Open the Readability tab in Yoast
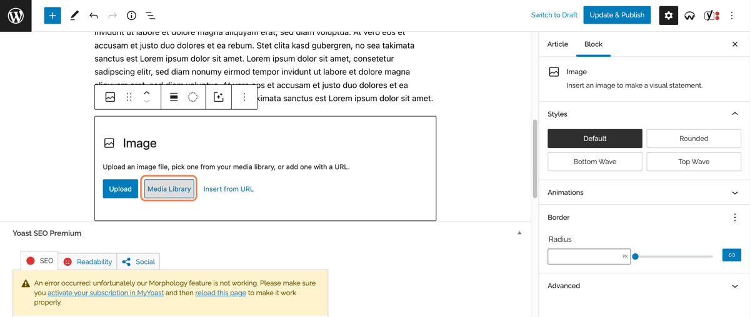This screenshot has height=317, width=750. tap(87, 261)
